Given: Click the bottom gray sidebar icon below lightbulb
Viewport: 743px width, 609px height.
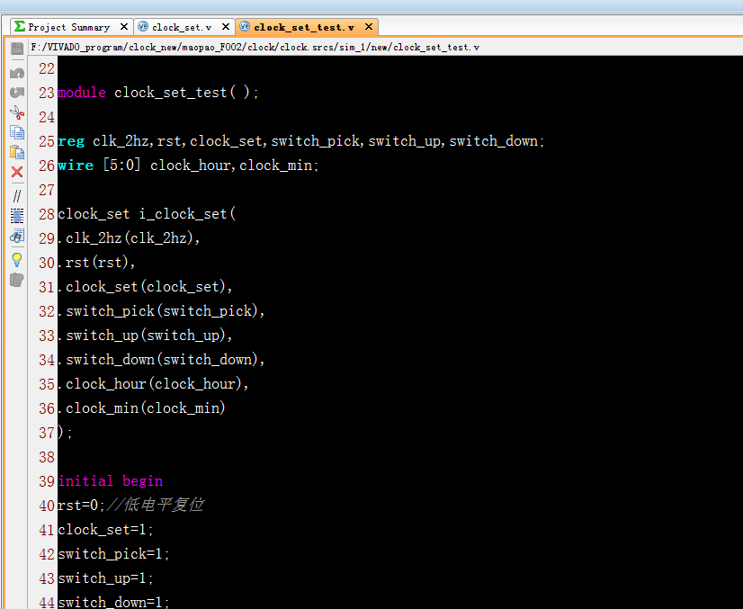Looking at the screenshot, I should (x=17, y=280).
